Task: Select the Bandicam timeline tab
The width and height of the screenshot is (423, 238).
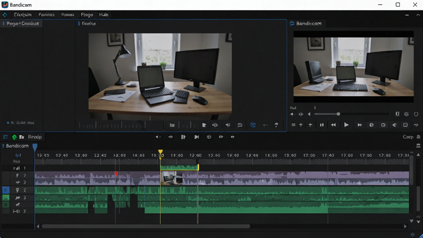Action: point(17,146)
